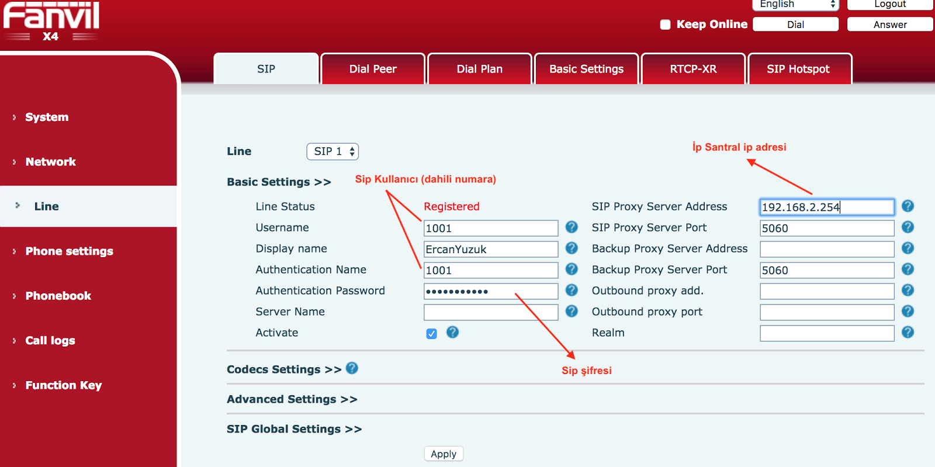Expand the Network sidebar menu
Image resolution: width=935 pixels, height=467 pixels.
50,162
